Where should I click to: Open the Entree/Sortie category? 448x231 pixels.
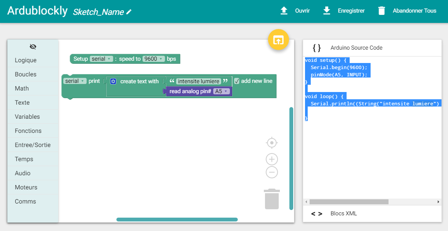(x=33, y=145)
